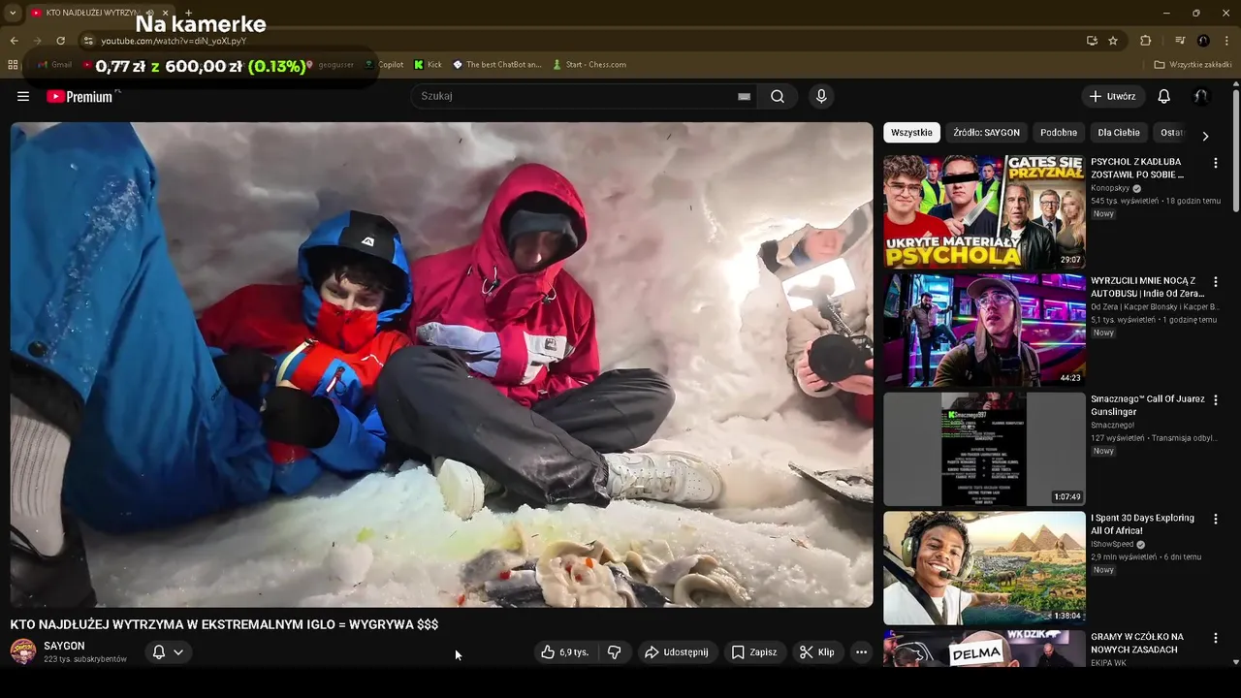Install app icon in address bar
Image resolution: width=1241 pixels, height=698 pixels.
tap(1092, 41)
